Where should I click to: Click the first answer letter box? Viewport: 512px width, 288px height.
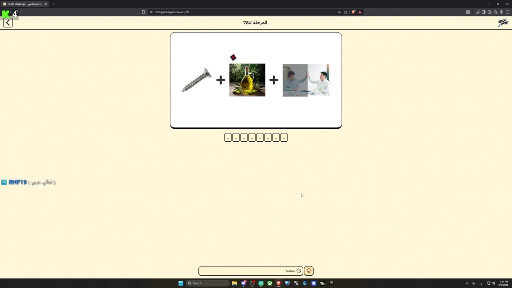click(228, 138)
